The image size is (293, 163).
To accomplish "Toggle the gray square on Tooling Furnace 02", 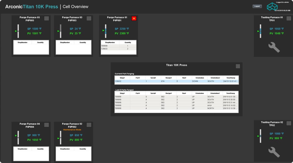I will coord(289,123).
